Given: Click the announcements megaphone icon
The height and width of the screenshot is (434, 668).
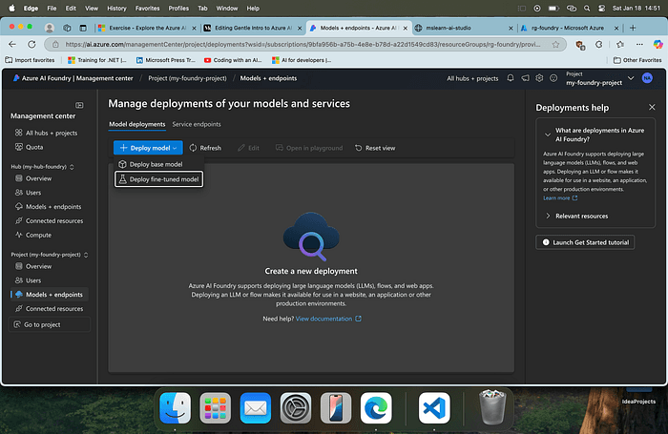Looking at the screenshot, I should 525,78.
